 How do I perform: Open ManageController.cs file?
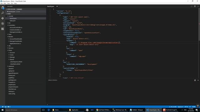[16, 32]
